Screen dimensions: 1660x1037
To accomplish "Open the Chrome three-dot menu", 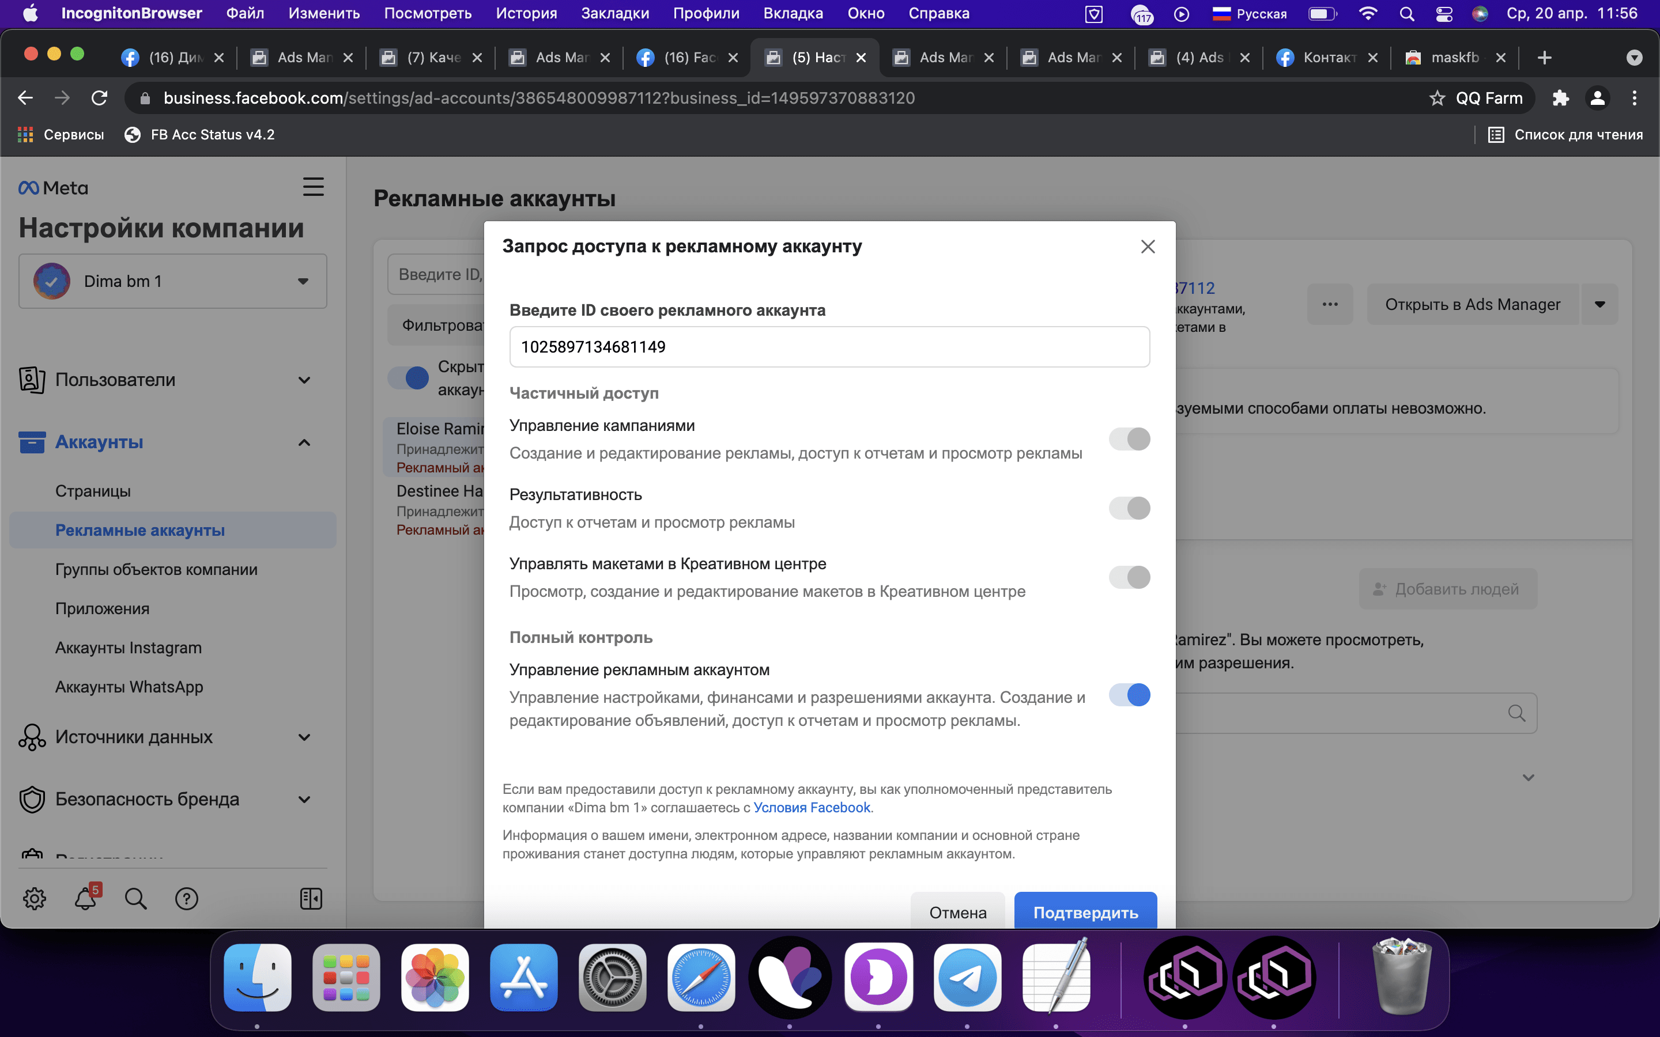I will click(1635, 98).
